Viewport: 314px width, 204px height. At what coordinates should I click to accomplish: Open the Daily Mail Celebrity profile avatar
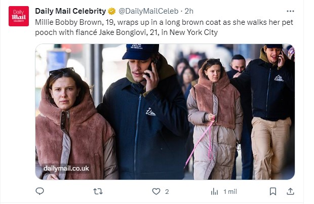pos(19,16)
